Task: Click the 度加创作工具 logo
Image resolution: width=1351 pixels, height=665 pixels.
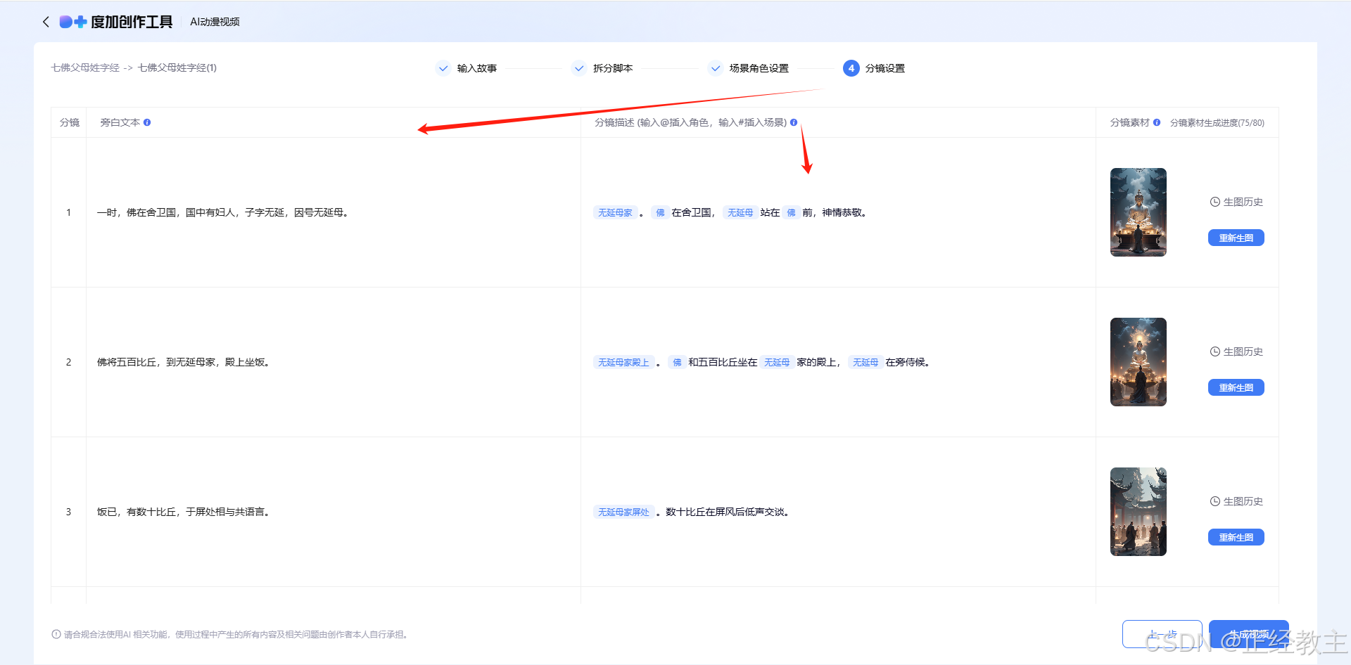Action: (x=116, y=22)
